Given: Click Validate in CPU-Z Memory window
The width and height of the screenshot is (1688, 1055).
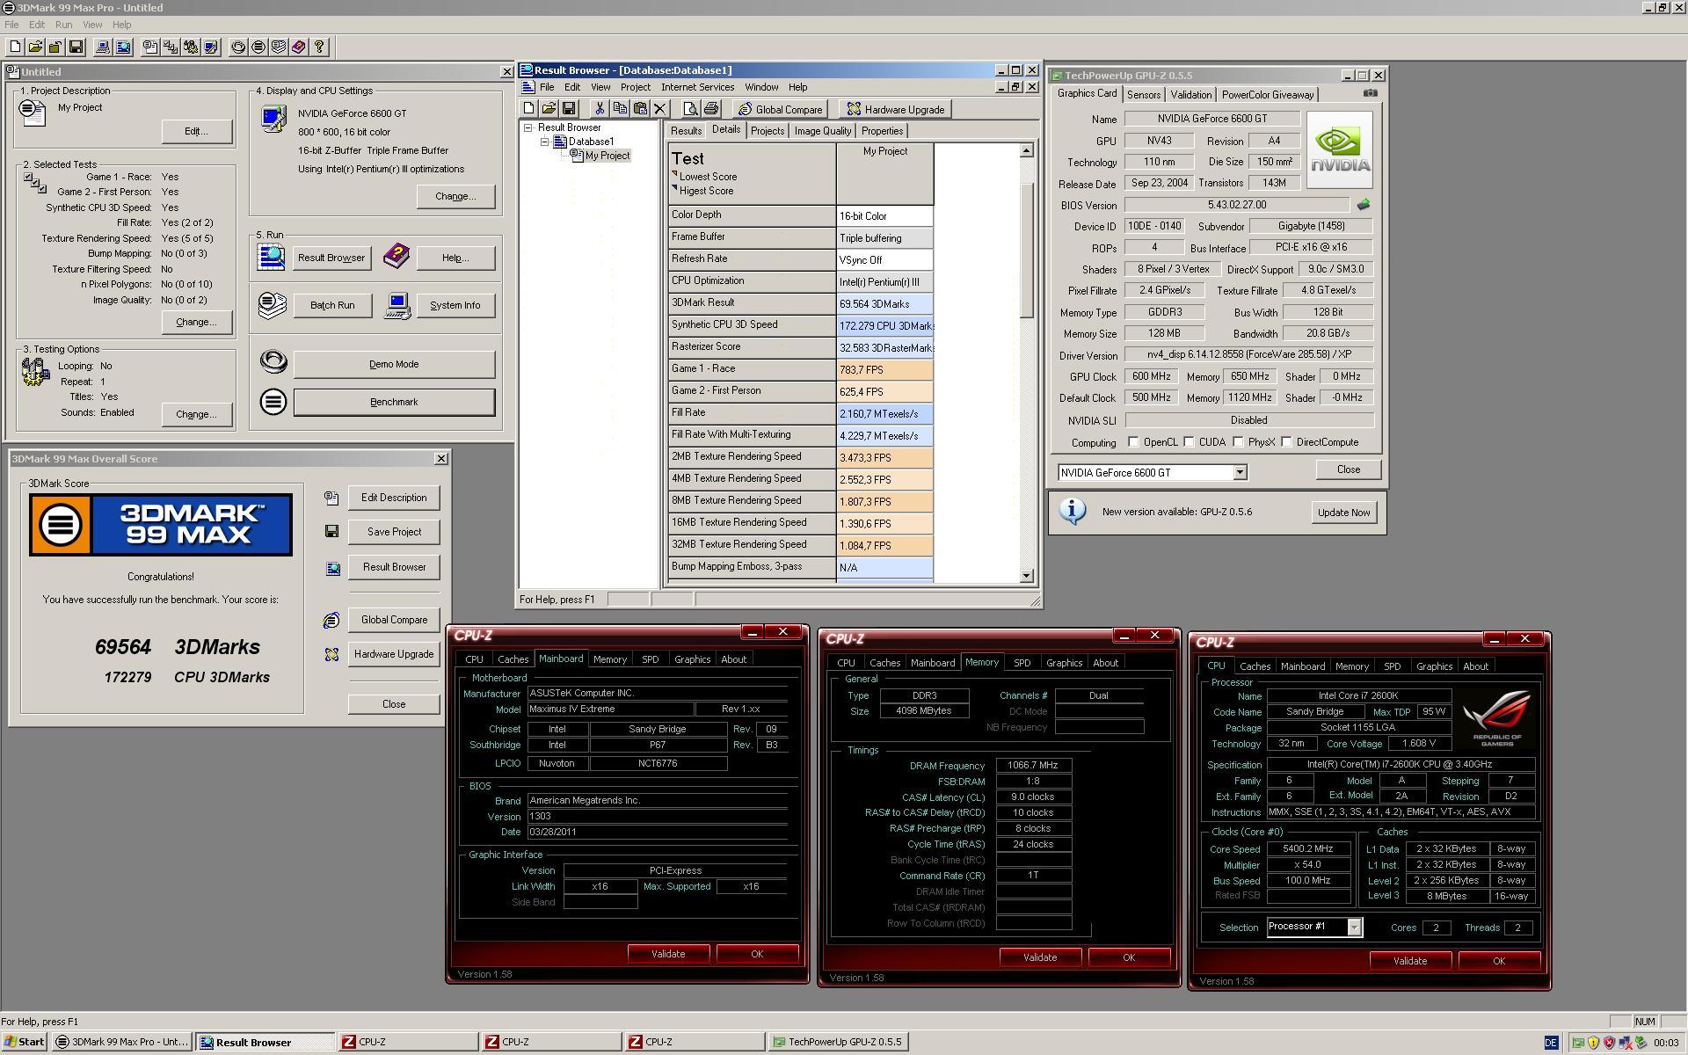Looking at the screenshot, I should point(1040,957).
